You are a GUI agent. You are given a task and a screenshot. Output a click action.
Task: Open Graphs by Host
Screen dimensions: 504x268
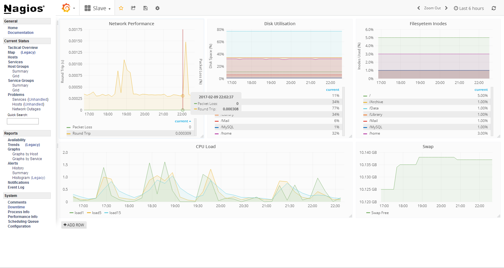point(25,154)
